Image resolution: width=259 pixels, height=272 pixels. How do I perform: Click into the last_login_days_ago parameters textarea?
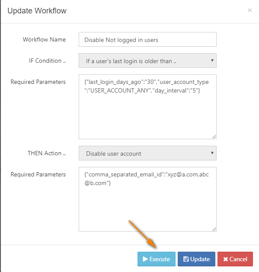[x=147, y=107]
